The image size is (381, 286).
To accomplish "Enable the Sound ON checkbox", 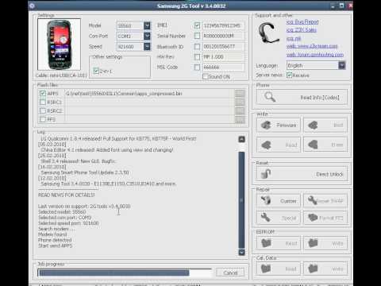I will 206,76.
